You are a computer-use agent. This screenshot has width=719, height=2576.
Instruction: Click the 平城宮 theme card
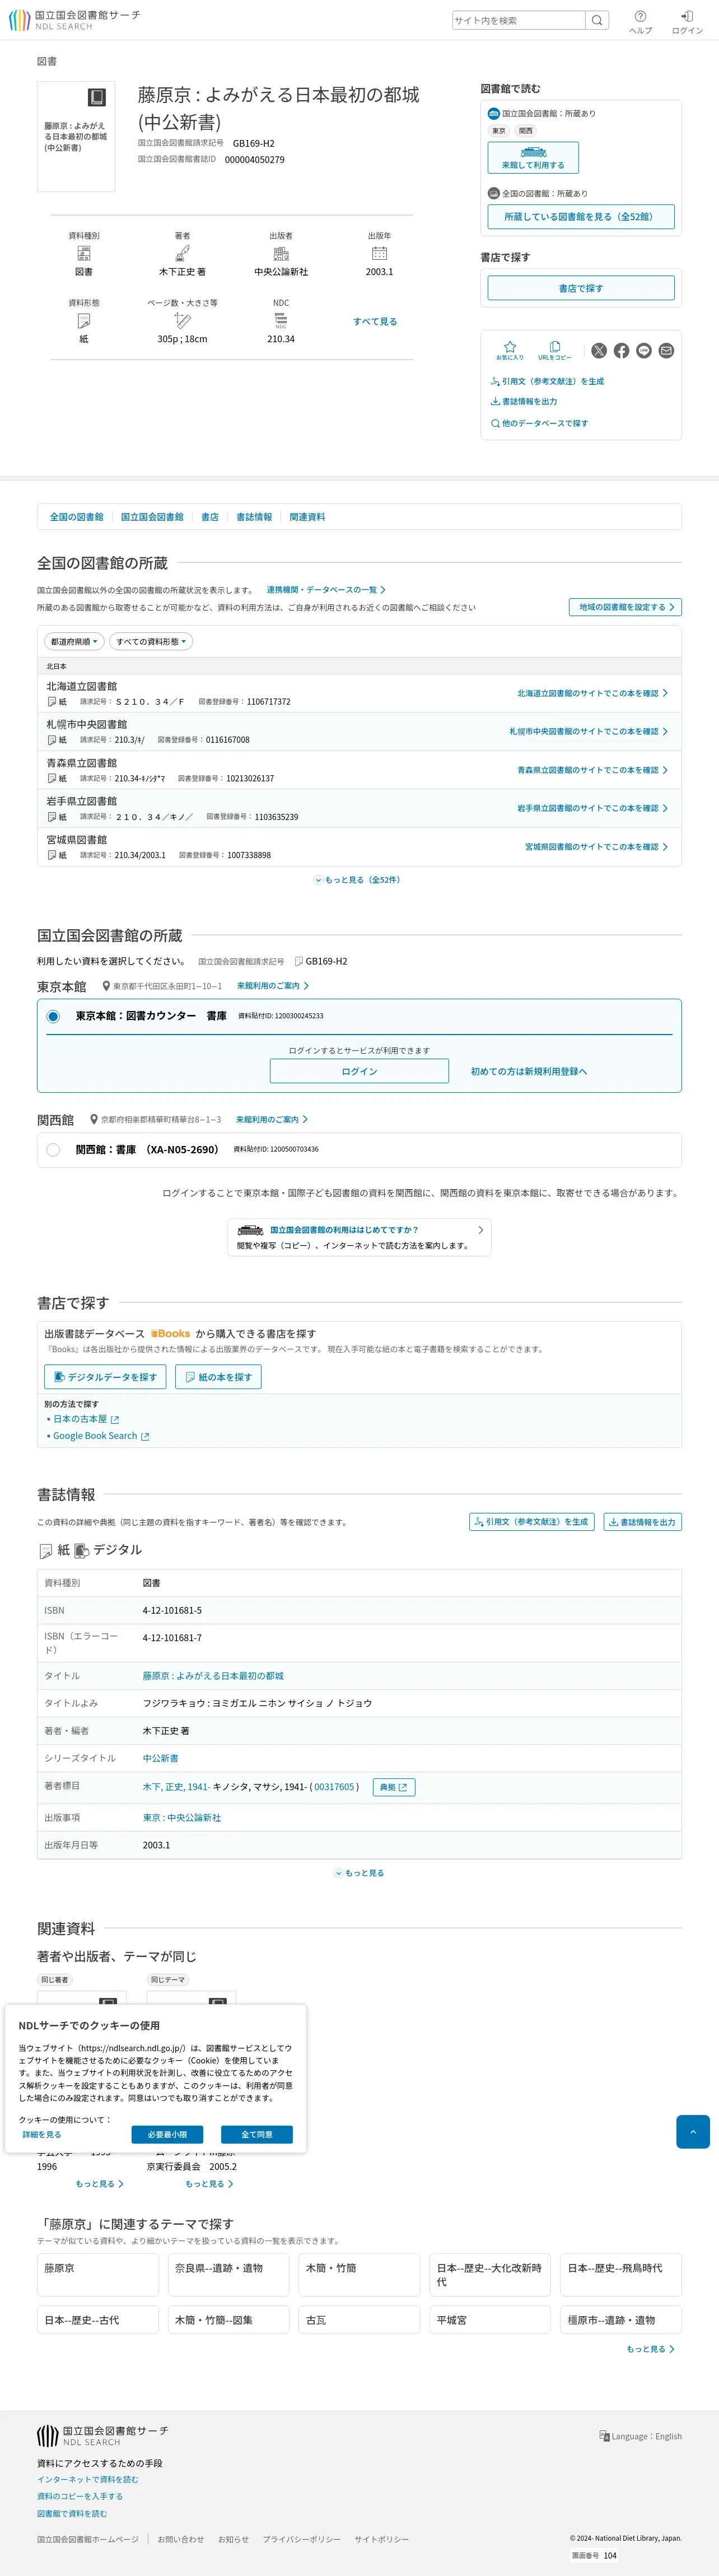pos(490,2320)
